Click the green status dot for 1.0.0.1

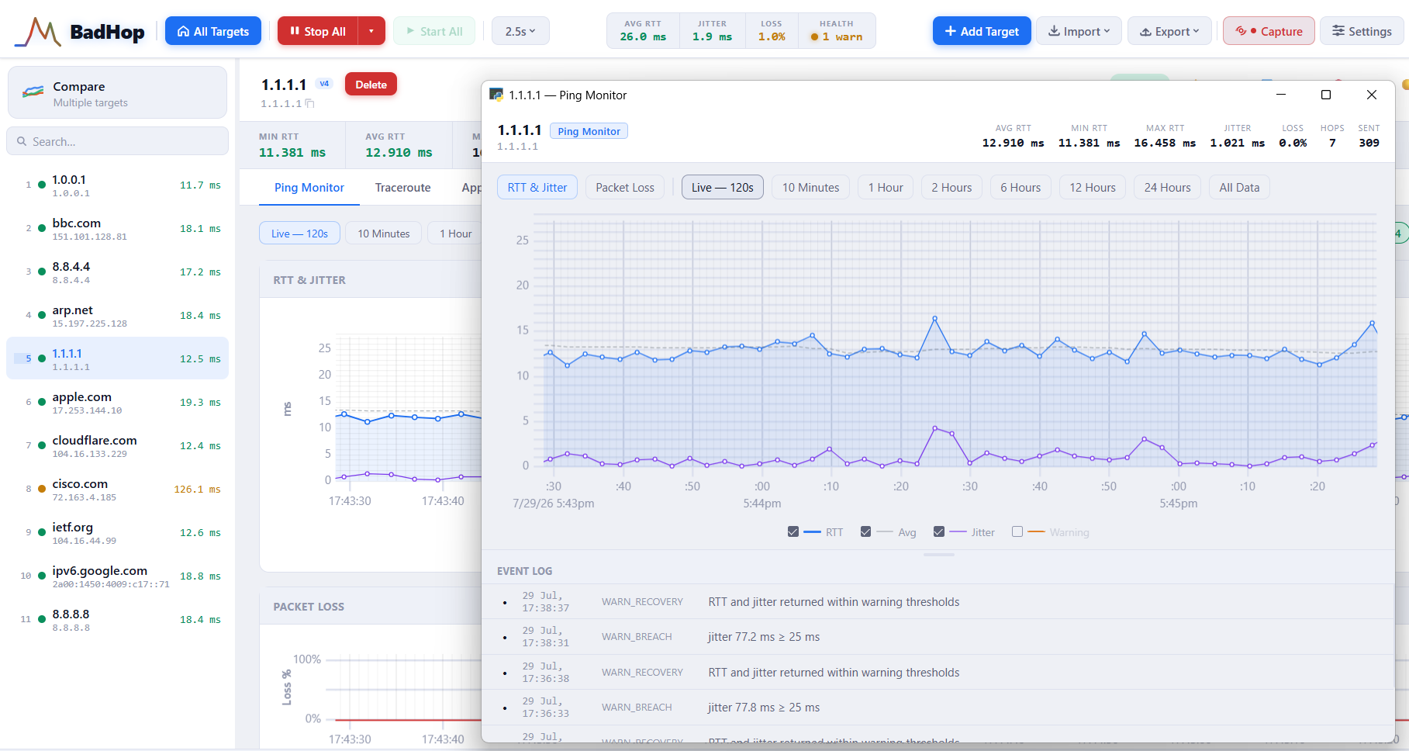click(x=42, y=185)
